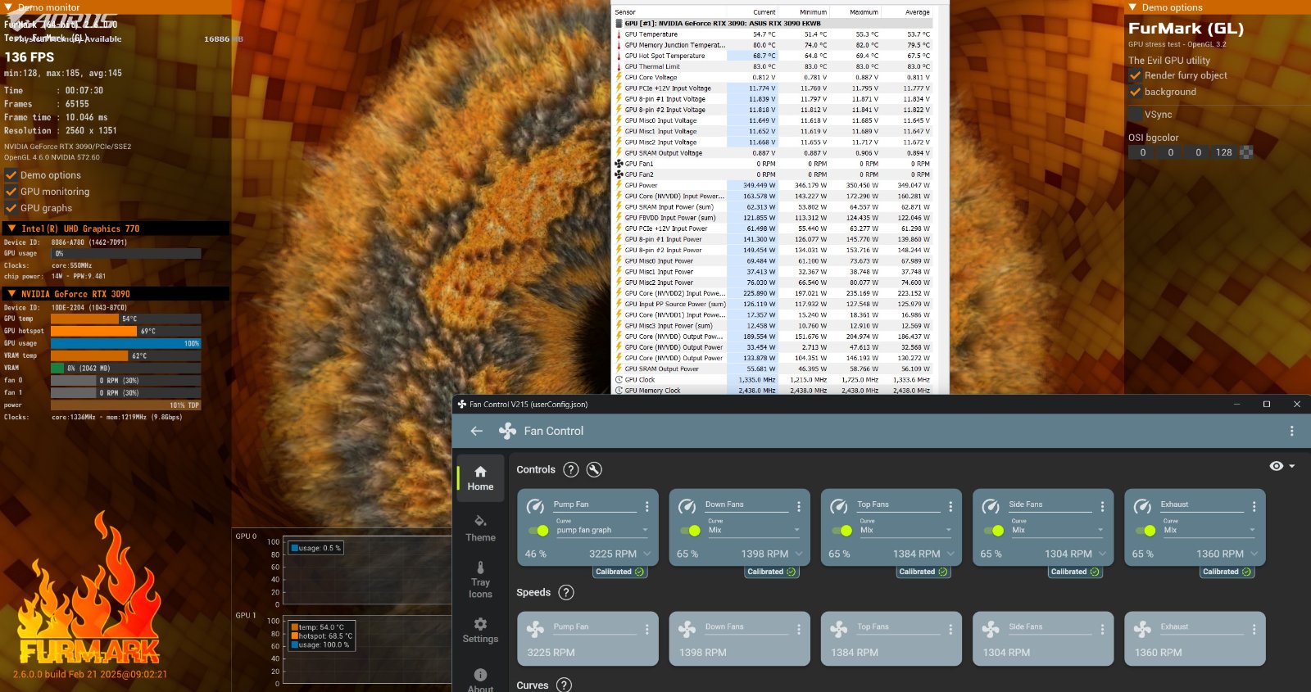Click the Controls help question mark icon

(571, 469)
